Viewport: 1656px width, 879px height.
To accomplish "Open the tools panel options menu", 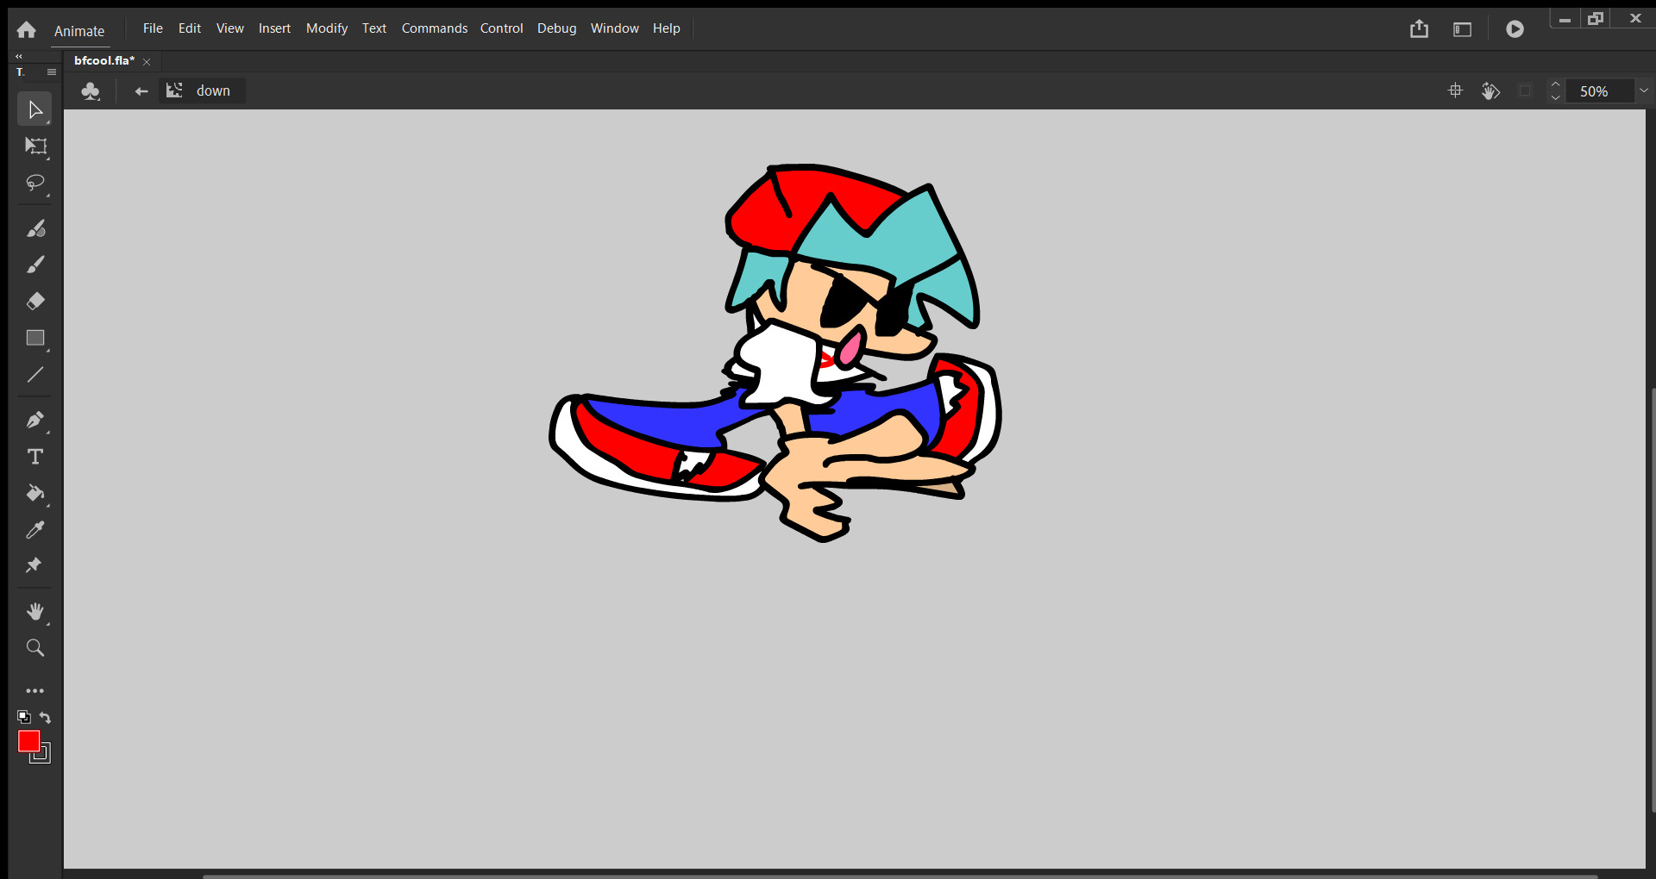I will [x=52, y=72].
